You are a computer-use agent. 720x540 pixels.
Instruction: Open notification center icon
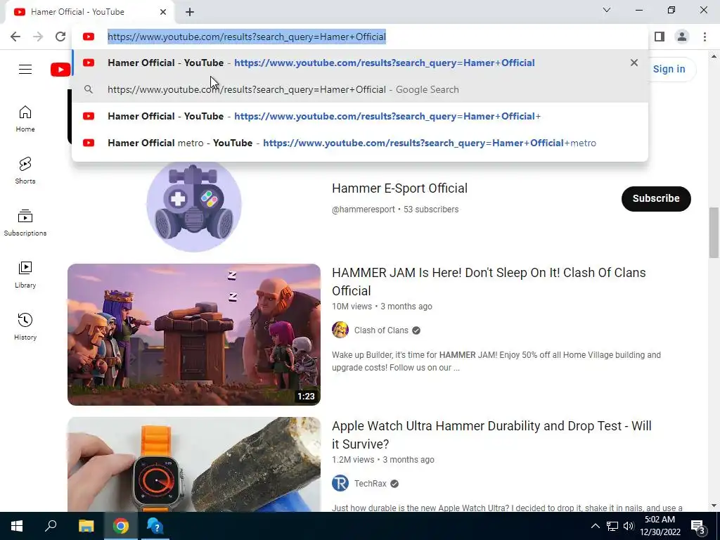(x=697, y=526)
